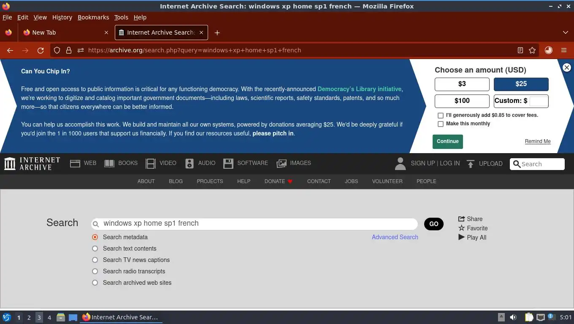Open the taskbar start menu icon
The height and width of the screenshot is (324, 574).
pyautogui.click(x=6, y=317)
